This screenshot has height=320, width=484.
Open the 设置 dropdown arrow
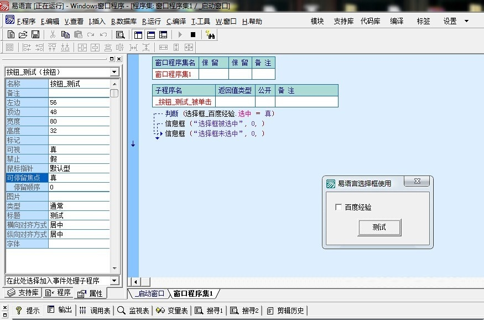(x=466, y=21)
